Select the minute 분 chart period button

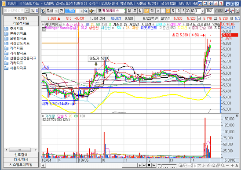pyautogui.click(x=146, y=11)
